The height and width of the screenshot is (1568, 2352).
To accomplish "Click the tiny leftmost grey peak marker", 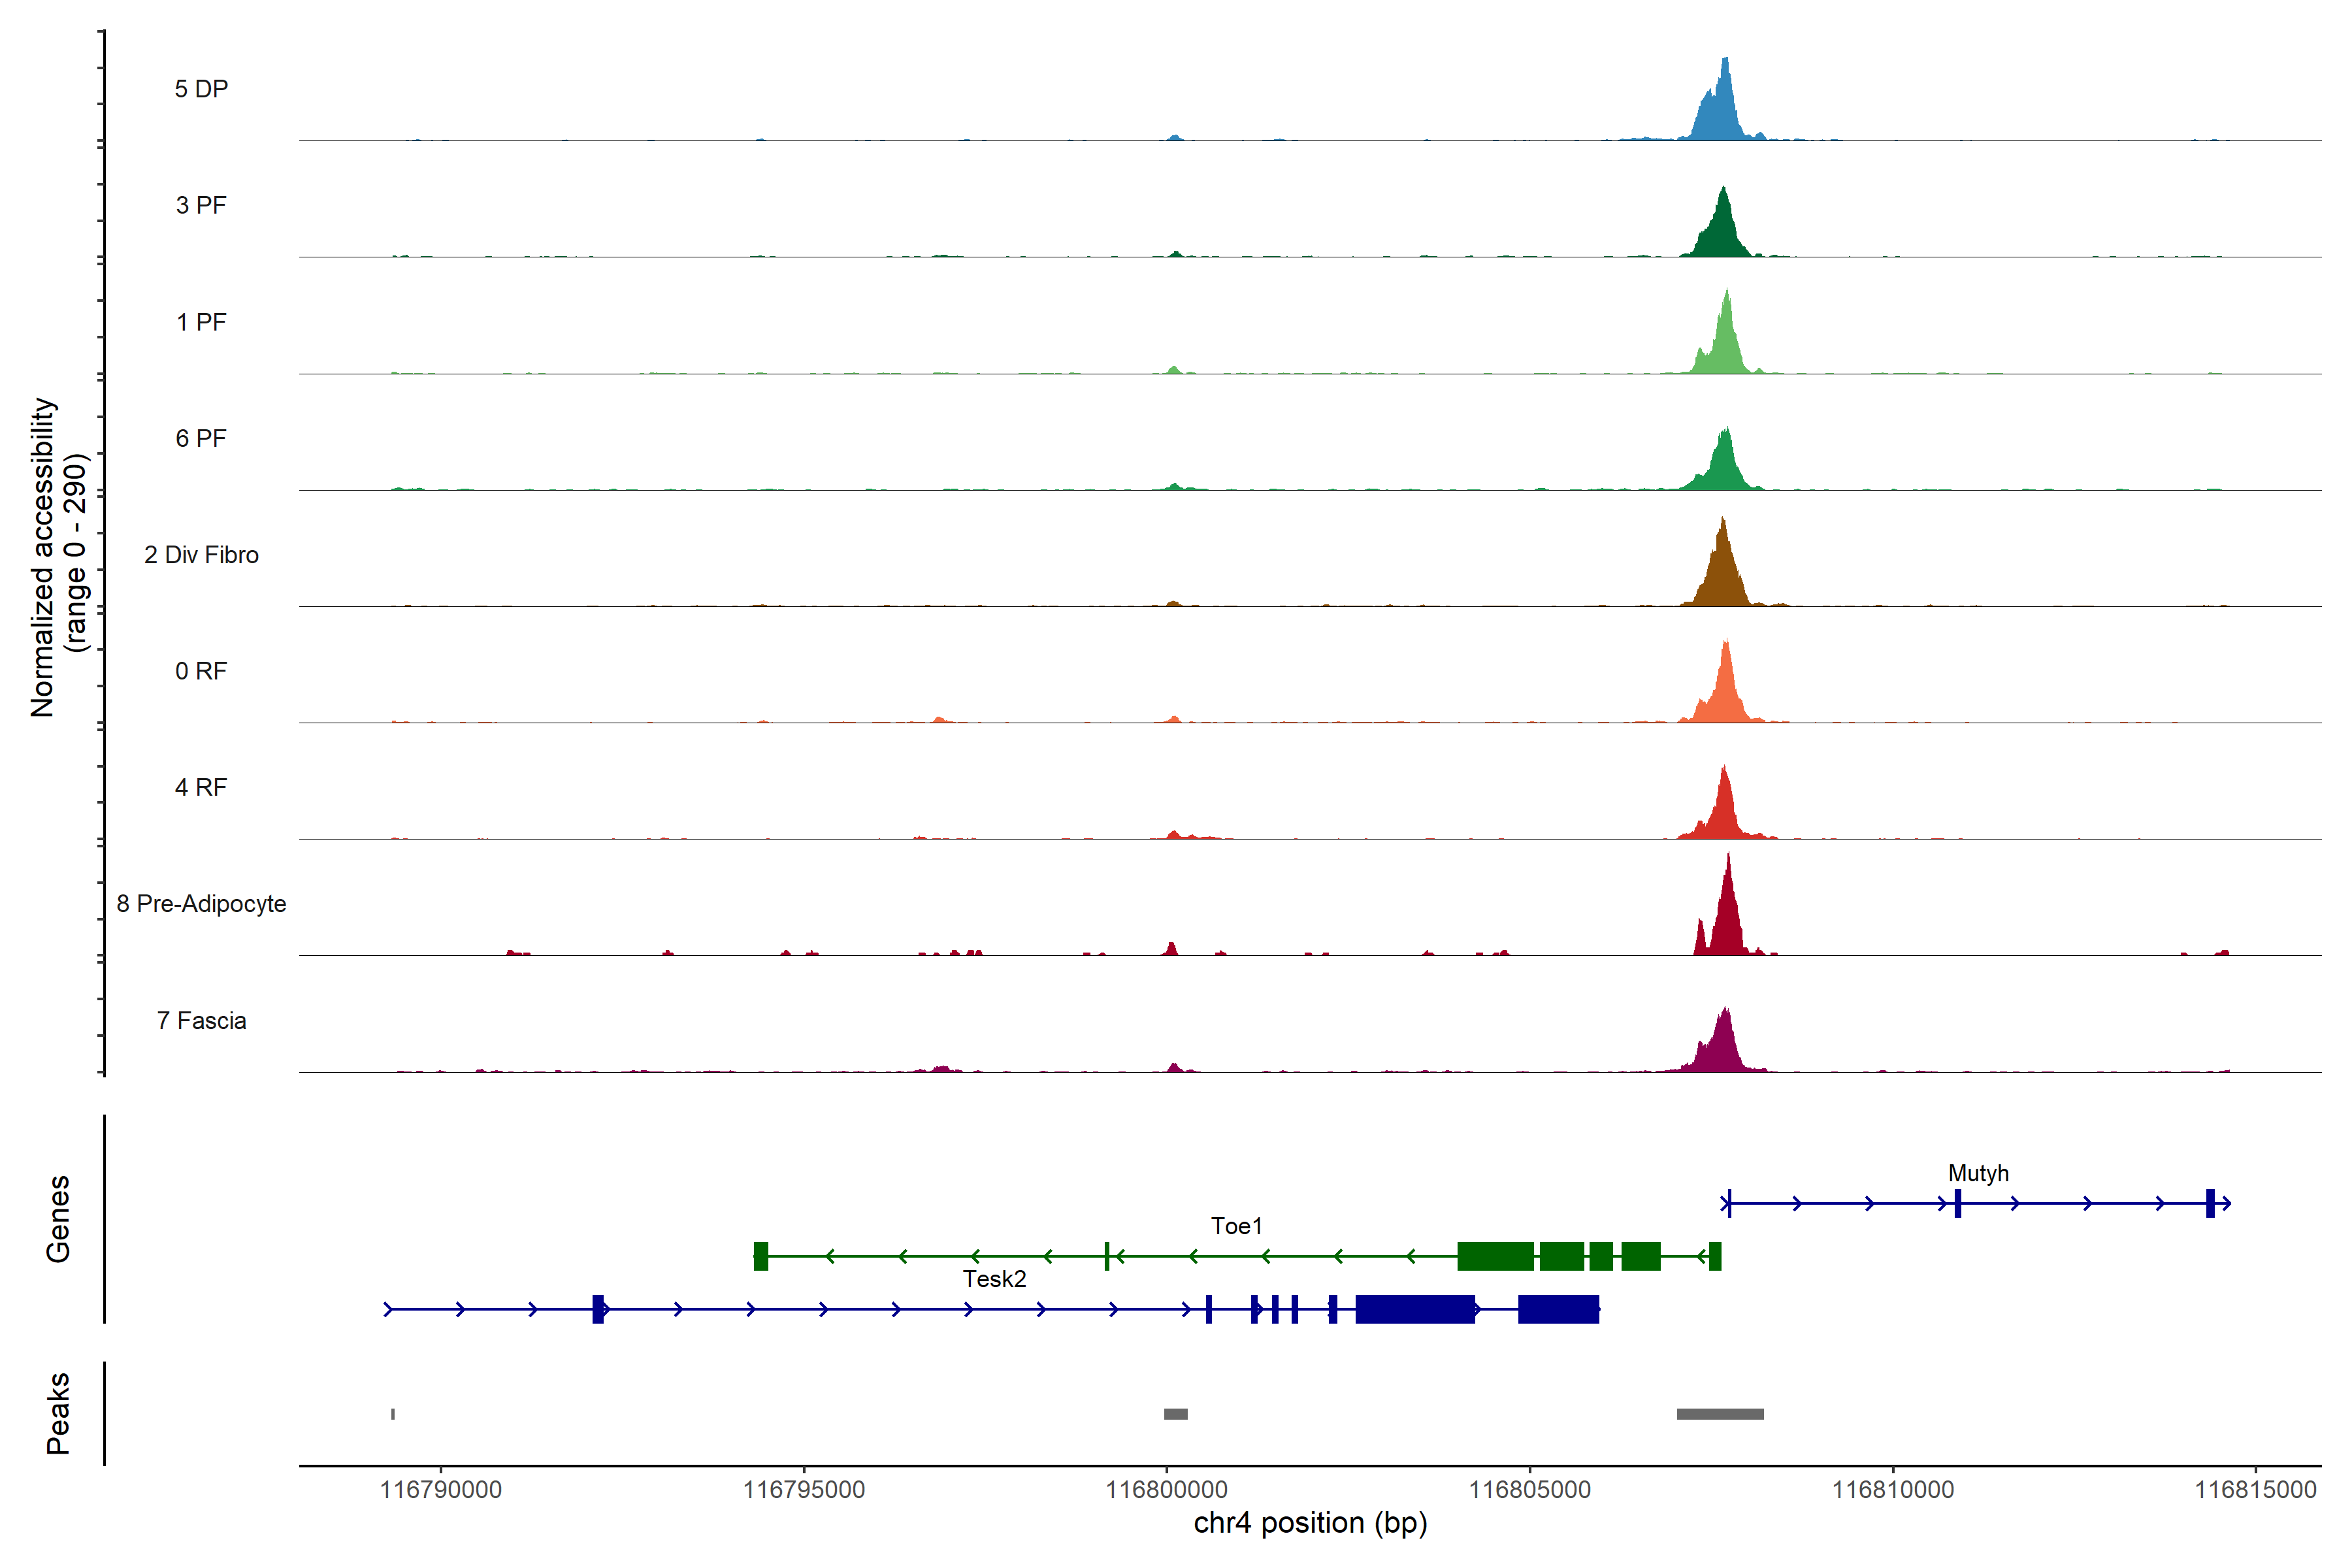I will (393, 1414).
